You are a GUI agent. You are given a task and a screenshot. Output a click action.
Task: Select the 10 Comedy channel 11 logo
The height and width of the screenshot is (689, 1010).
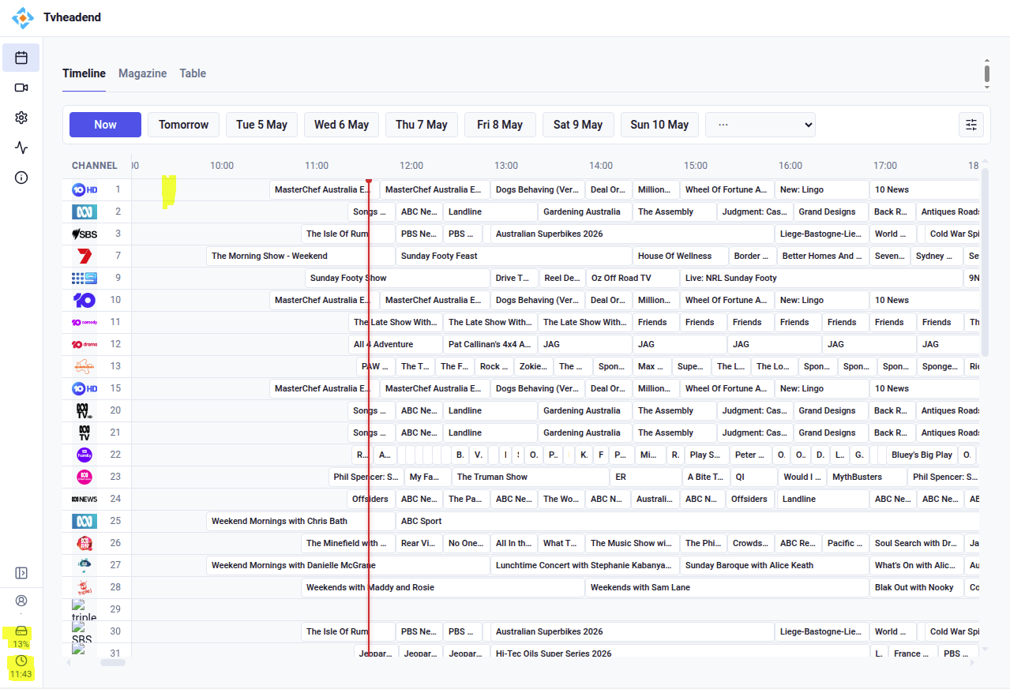click(84, 322)
